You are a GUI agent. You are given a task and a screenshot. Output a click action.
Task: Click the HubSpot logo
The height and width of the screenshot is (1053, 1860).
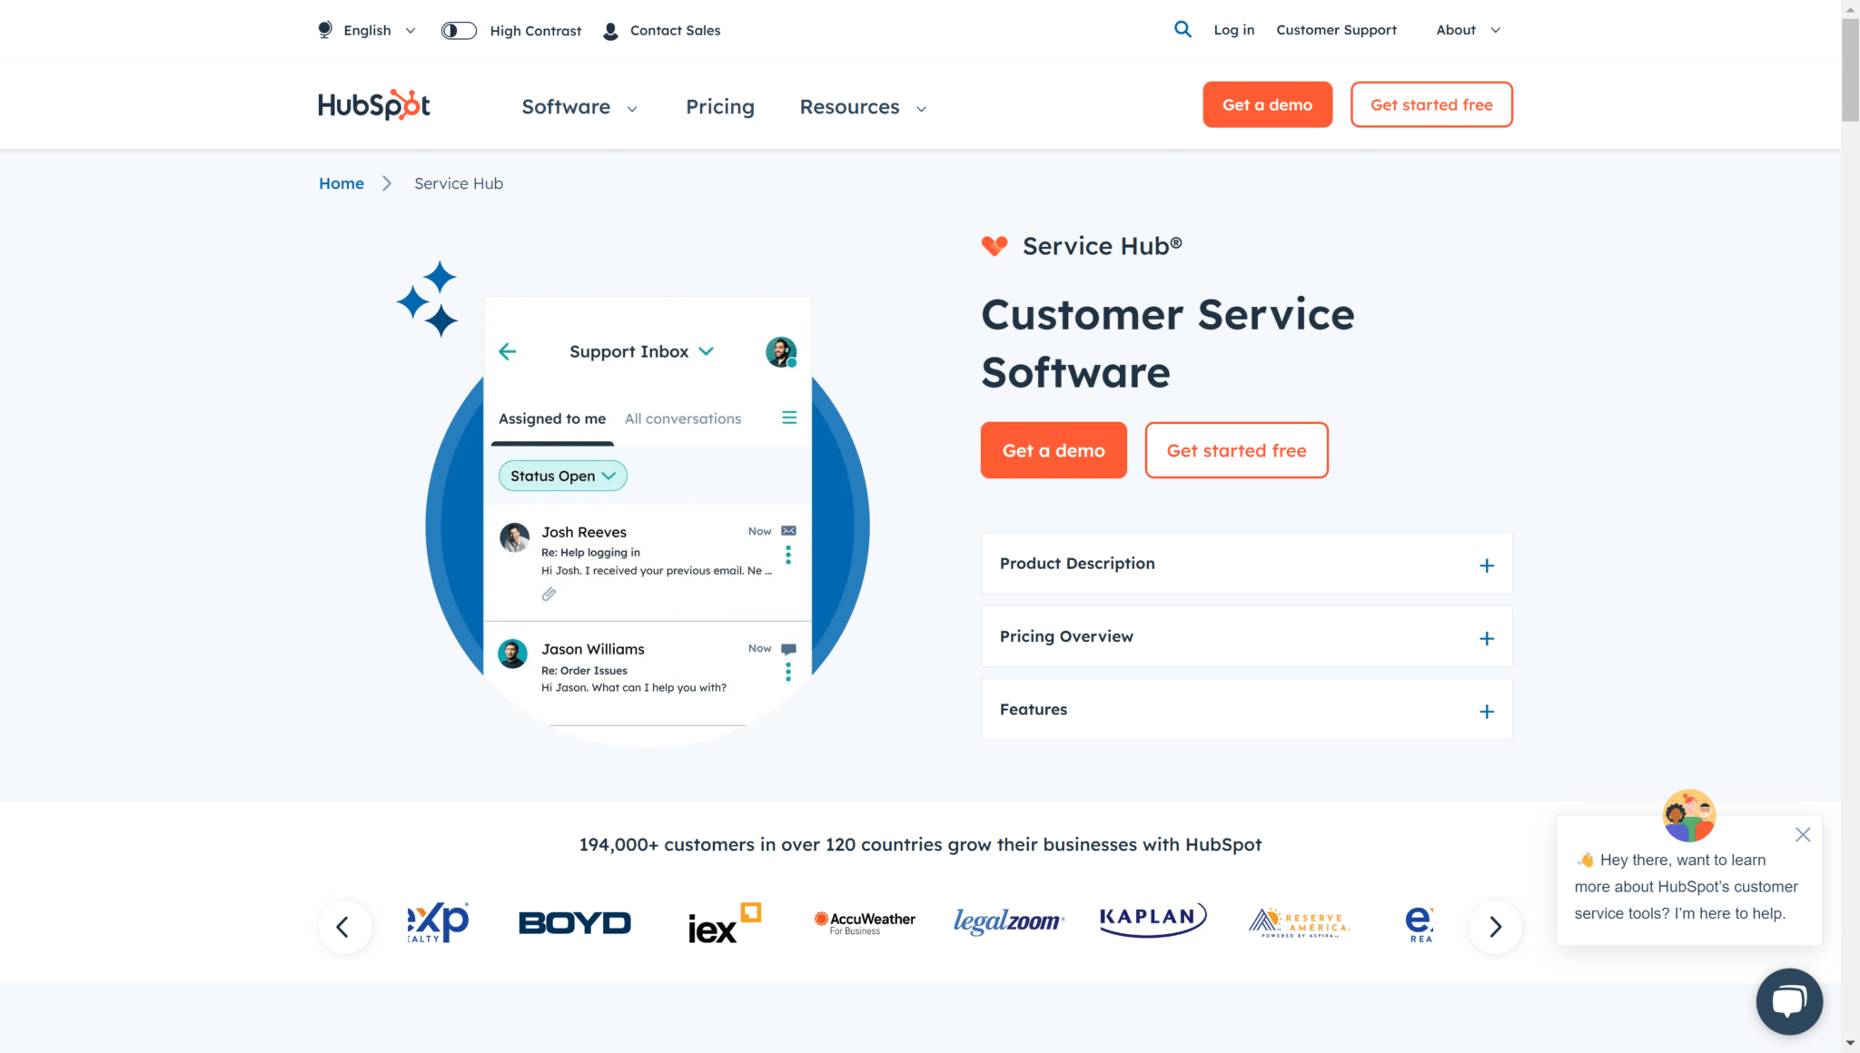point(374,105)
